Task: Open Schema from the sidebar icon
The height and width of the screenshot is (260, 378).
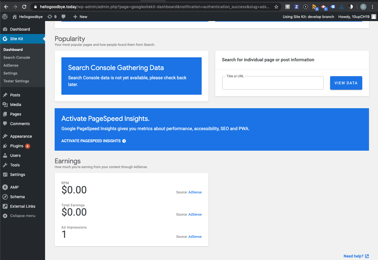Action: 6,197
